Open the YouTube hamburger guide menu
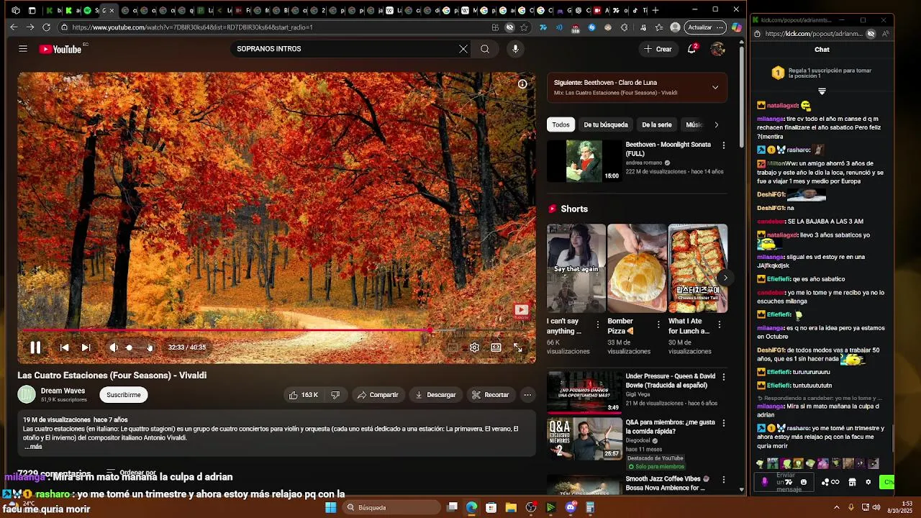The width and height of the screenshot is (921, 518). pyautogui.click(x=23, y=49)
